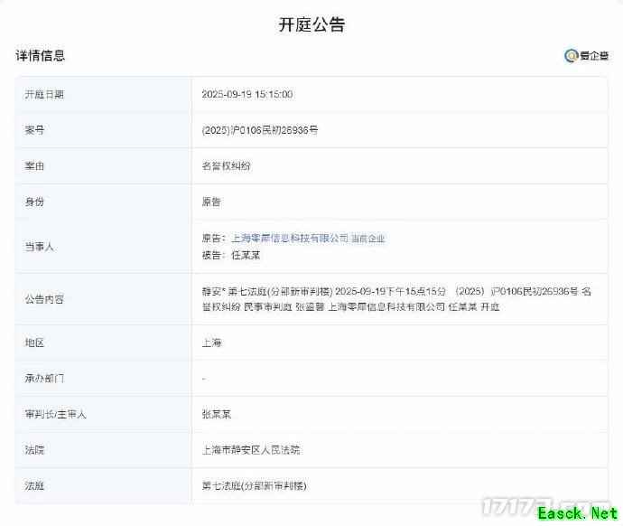Viewport: 623px width, 526px height.
Task: Click the 上海 region value
Action: pos(211,343)
